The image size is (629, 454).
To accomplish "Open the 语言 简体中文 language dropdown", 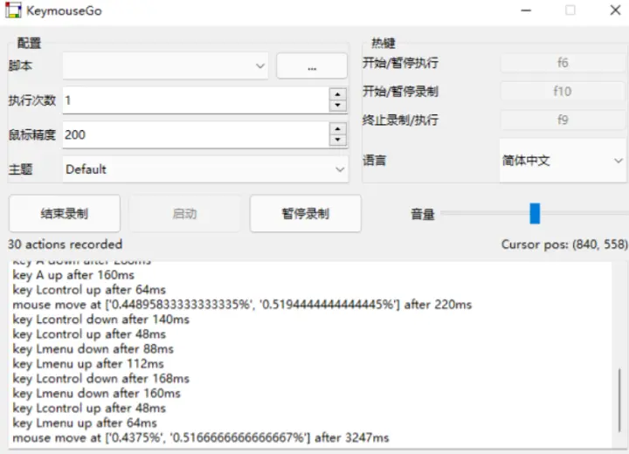I will (563, 161).
